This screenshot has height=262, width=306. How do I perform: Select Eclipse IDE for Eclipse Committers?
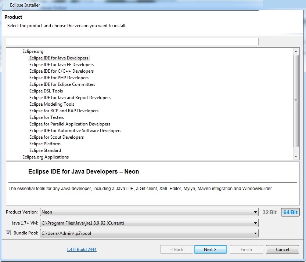[x=62, y=84]
